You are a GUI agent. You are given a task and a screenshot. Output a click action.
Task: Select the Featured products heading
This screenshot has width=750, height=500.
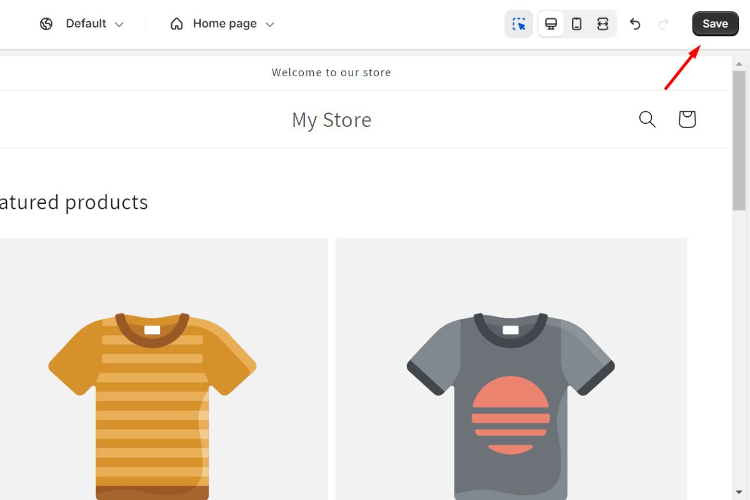point(74,202)
